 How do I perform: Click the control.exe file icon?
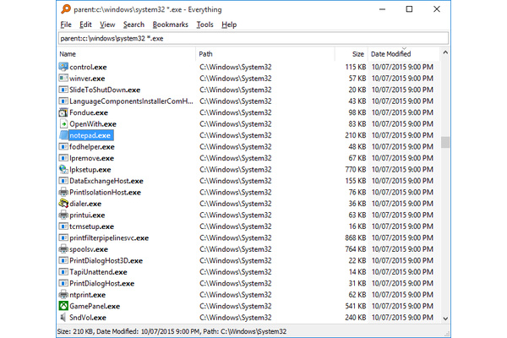(63, 67)
